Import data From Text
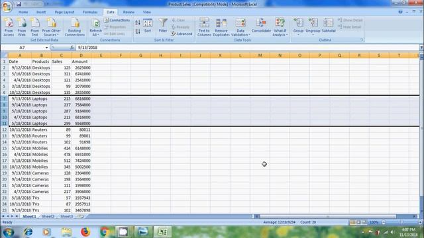The image size is (424, 238). tap(34, 27)
